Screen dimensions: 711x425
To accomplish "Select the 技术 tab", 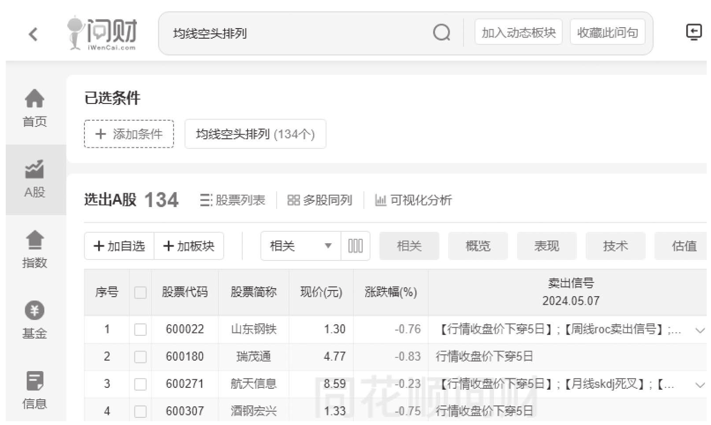I will click(615, 246).
